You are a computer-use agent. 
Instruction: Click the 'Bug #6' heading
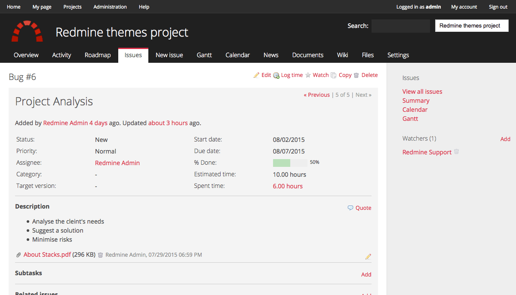tap(22, 77)
